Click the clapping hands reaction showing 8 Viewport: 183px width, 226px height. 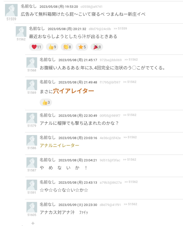[x=67, y=47]
